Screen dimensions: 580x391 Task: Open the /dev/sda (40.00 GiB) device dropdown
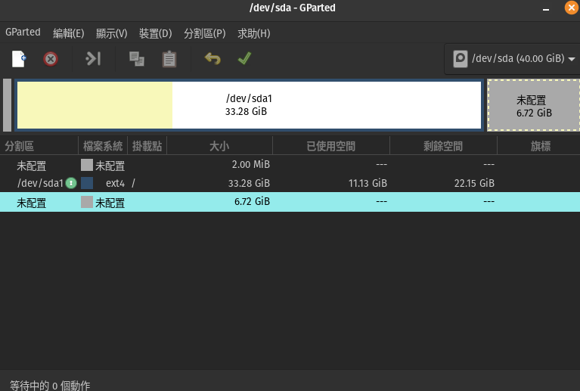[x=513, y=59]
